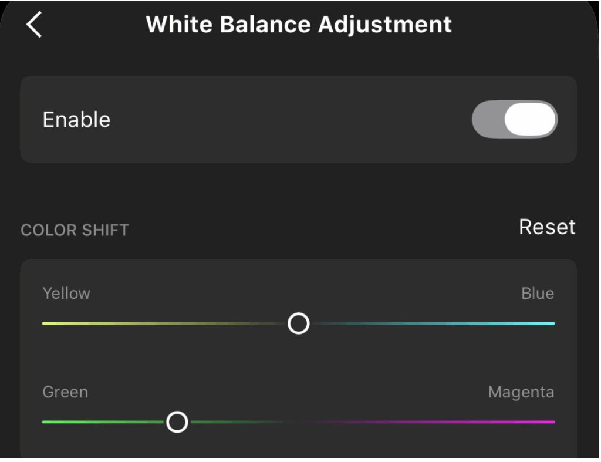Go back using the left arrow icon

coord(34,25)
